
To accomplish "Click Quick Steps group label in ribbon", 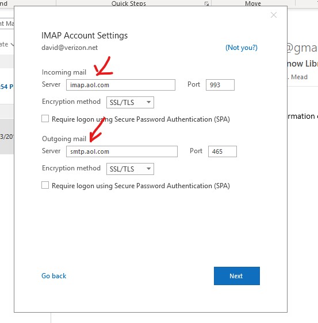I will pos(129,3).
